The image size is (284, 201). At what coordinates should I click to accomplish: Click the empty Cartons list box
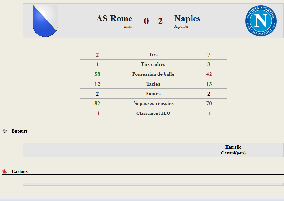tap(153, 184)
